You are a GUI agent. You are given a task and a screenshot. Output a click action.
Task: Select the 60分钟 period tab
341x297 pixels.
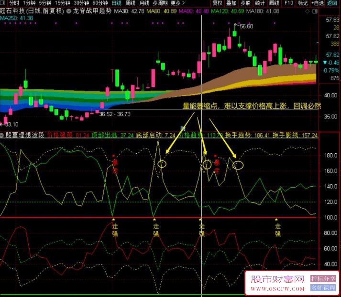click(100, 3)
